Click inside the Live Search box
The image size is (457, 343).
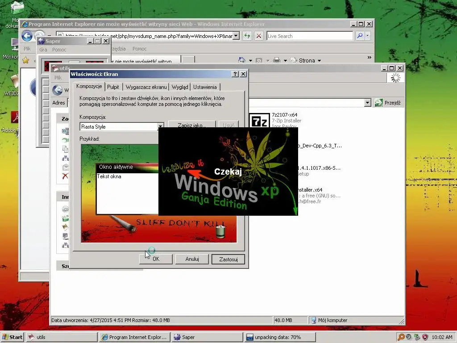click(310, 36)
